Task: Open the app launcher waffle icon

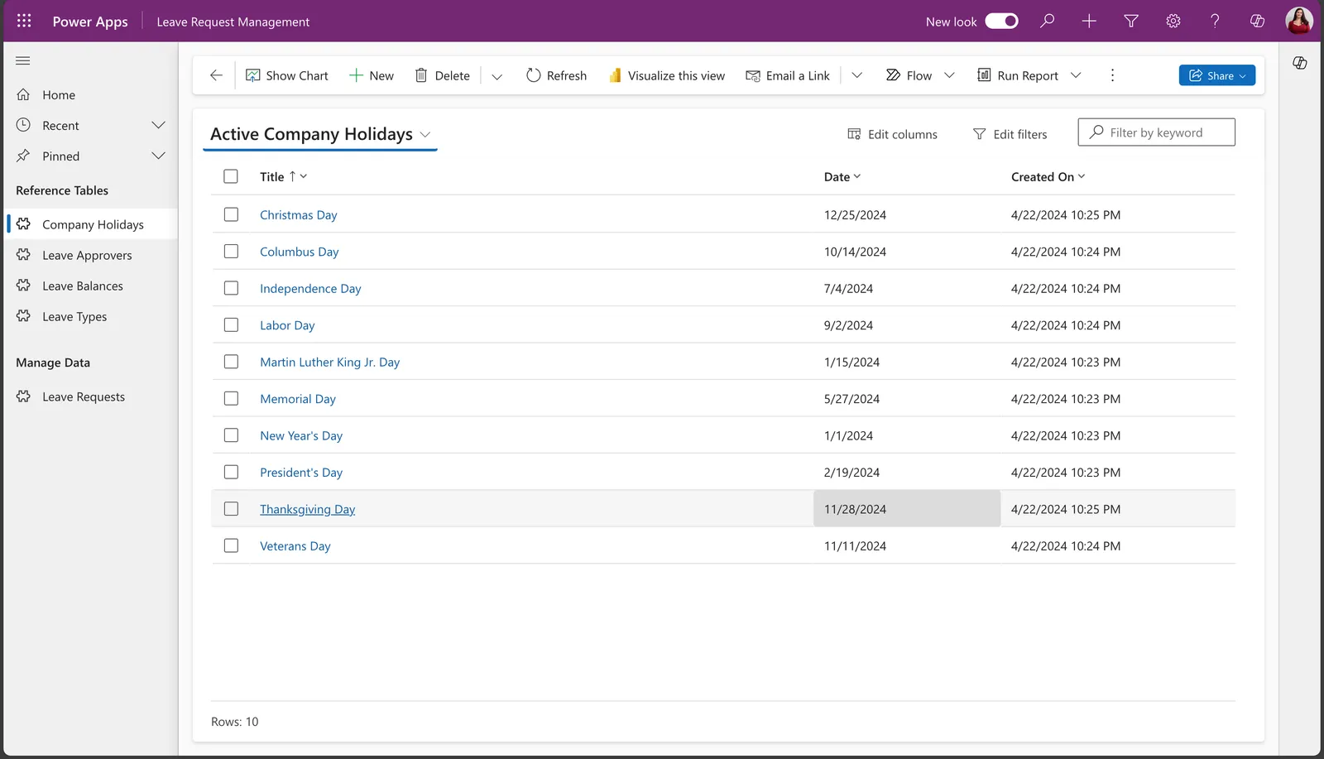Action: [24, 21]
